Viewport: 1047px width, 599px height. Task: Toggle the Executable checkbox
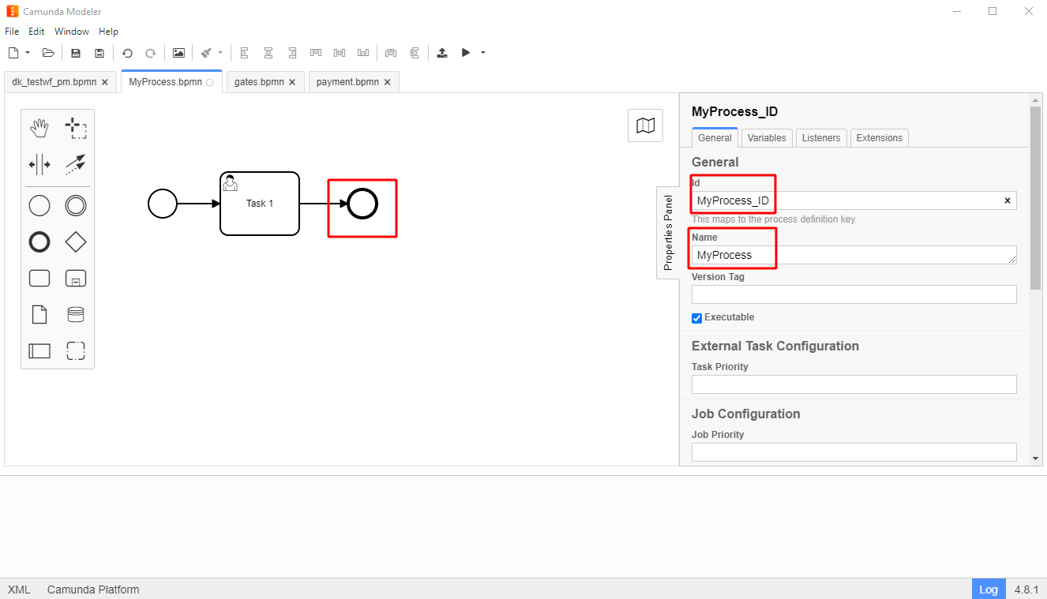coord(696,318)
